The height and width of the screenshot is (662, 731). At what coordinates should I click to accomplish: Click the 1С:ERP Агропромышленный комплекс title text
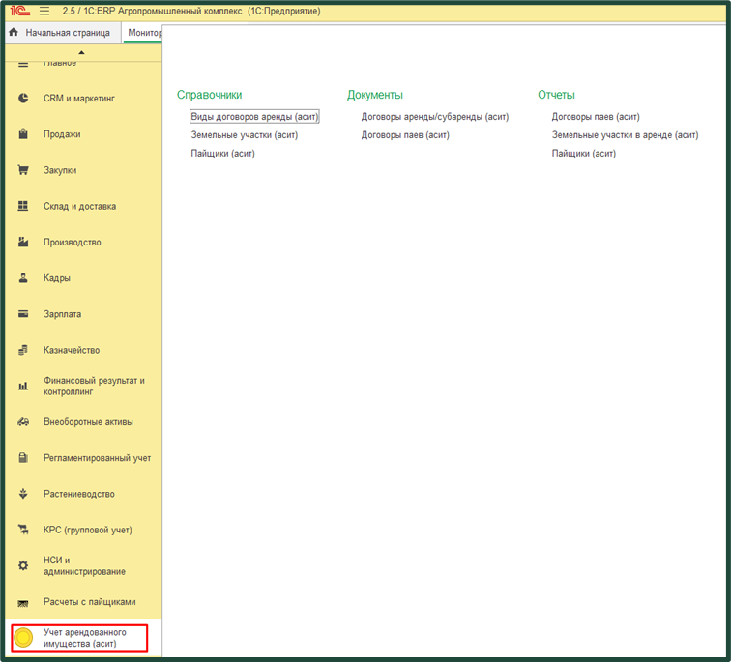coord(162,11)
